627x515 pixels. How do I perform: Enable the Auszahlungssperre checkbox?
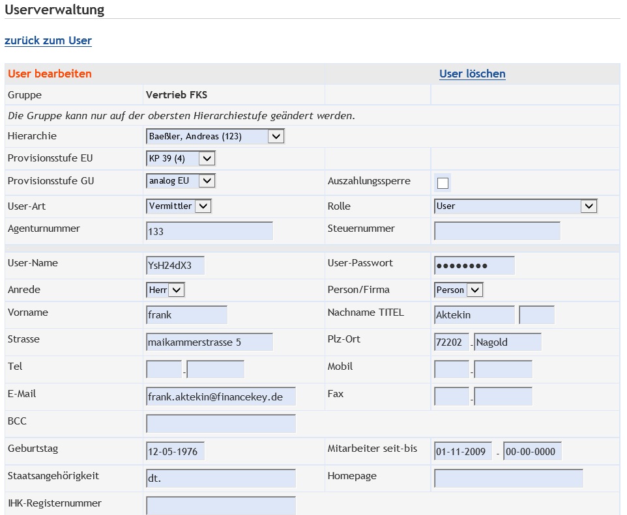443,183
